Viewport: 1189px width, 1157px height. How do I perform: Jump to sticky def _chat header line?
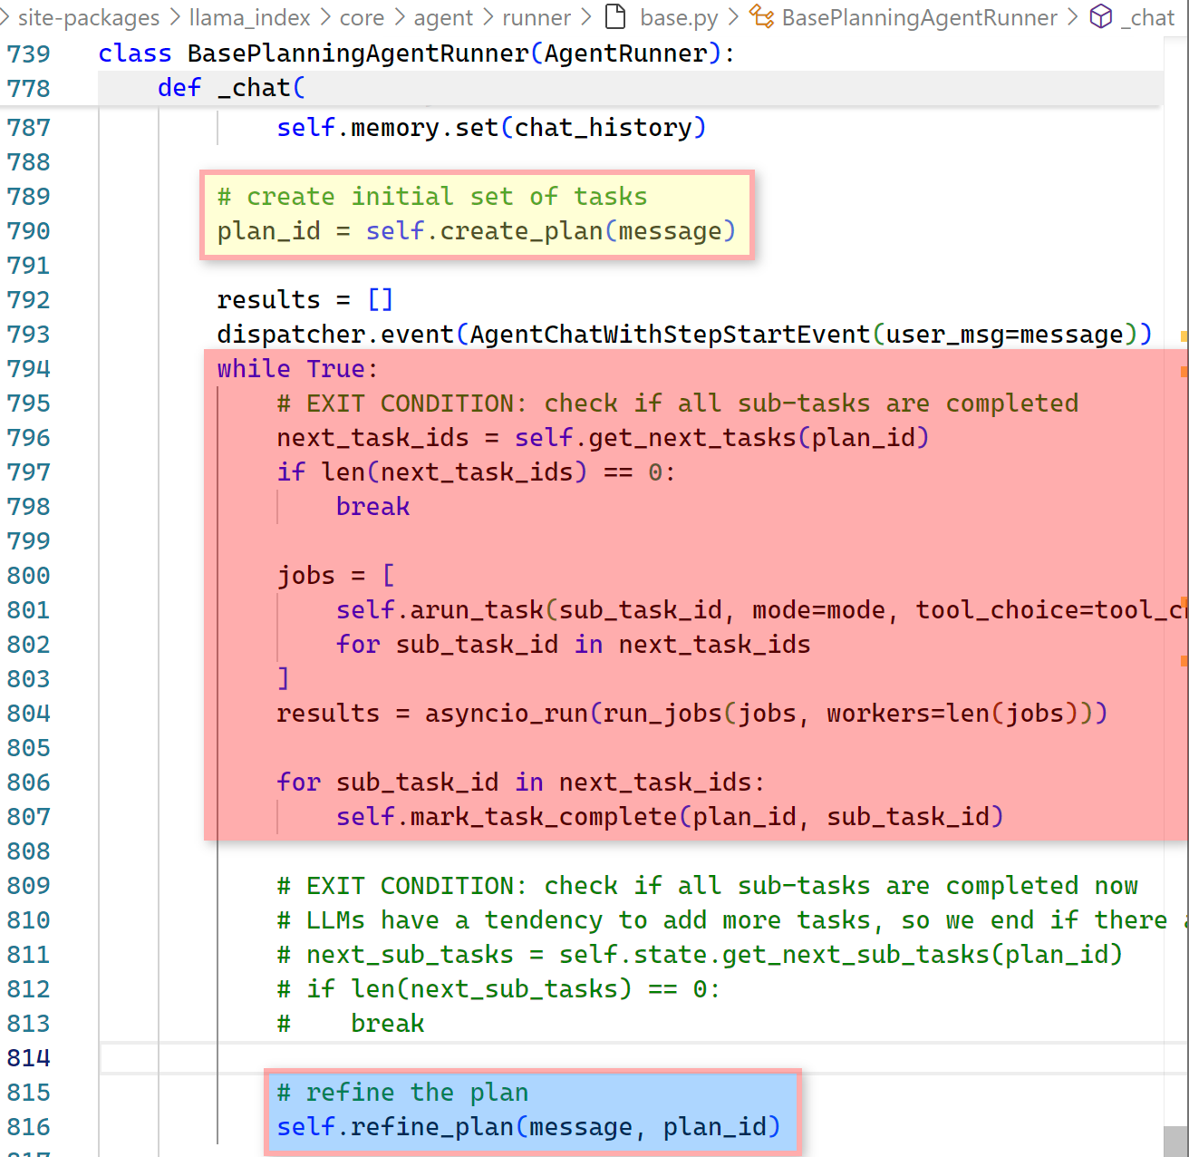[231, 88]
